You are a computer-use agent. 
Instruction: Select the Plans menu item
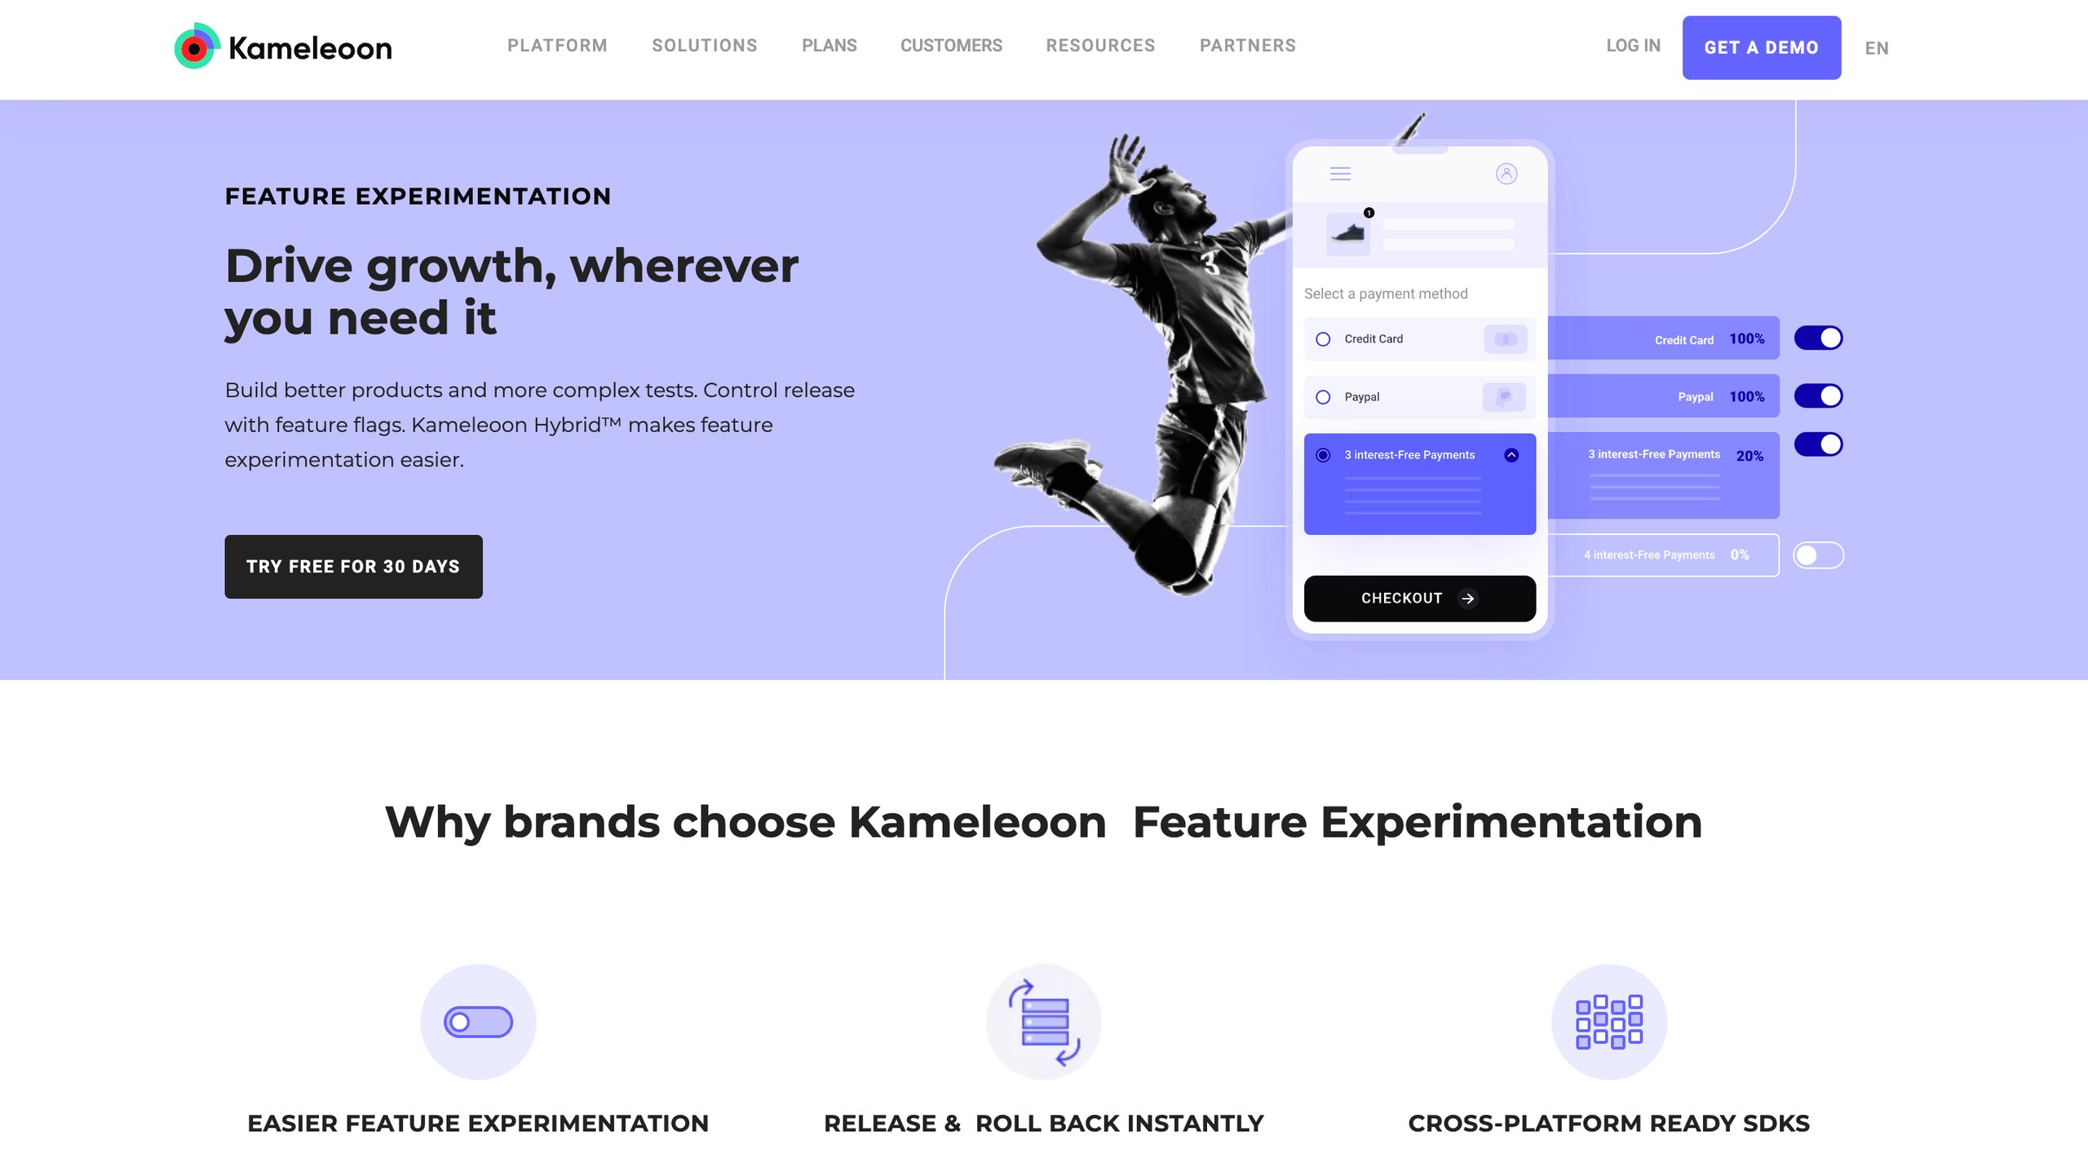pyautogui.click(x=829, y=44)
